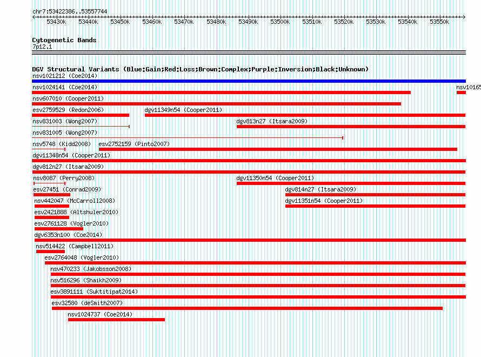481x357 pixels.
Task: Click the nsv1024141 (Coe2014) label
Action: click(65, 87)
